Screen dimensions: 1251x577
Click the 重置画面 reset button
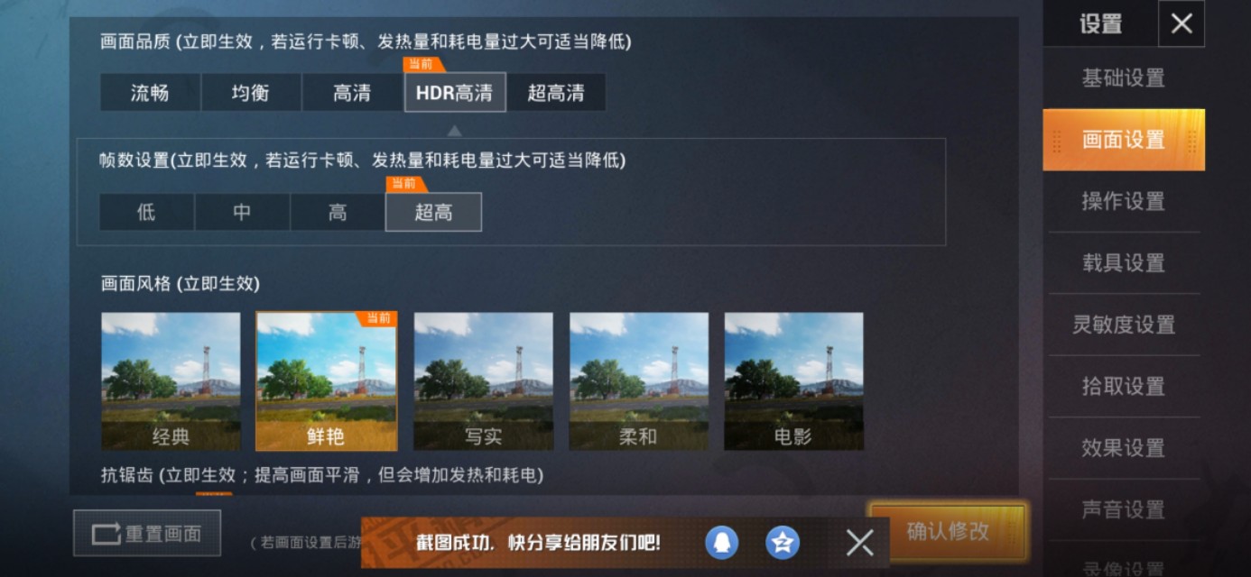tap(147, 533)
